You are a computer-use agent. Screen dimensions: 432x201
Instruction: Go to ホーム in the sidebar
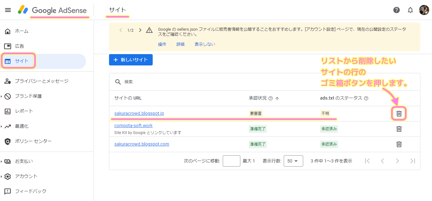pyautogui.click(x=21, y=31)
